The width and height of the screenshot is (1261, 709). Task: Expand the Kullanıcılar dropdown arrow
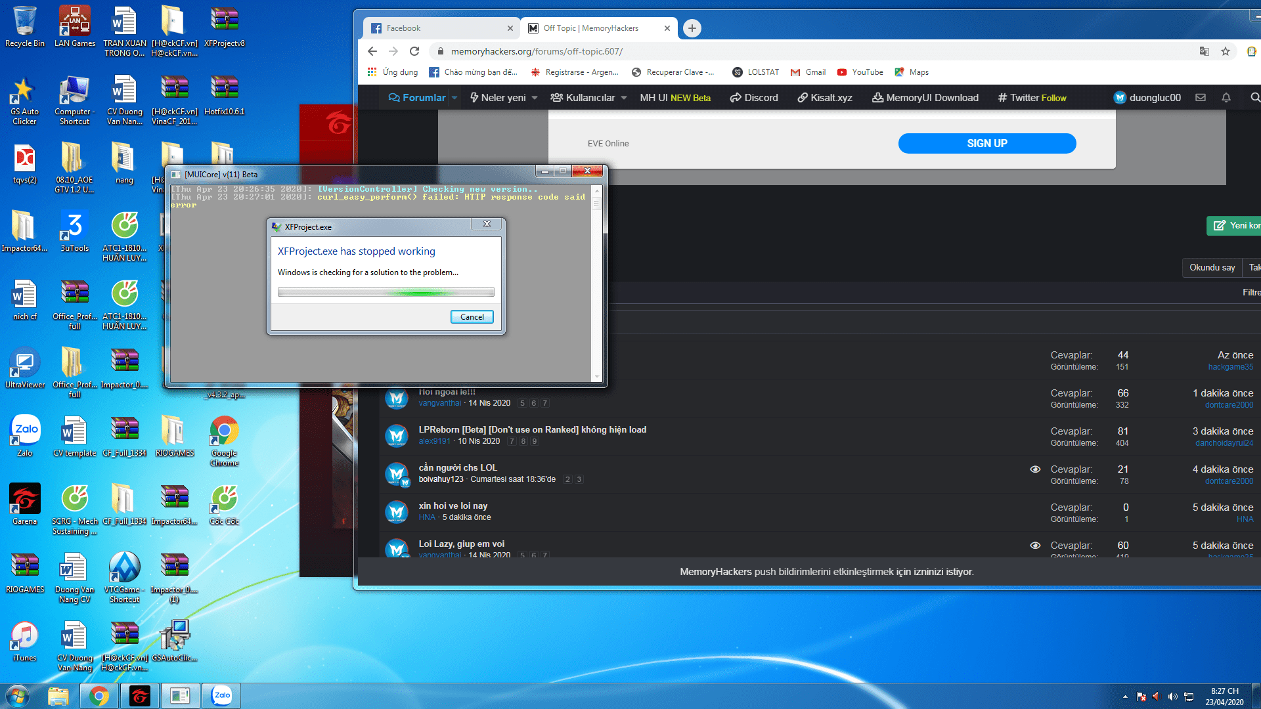tap(624, 98)
